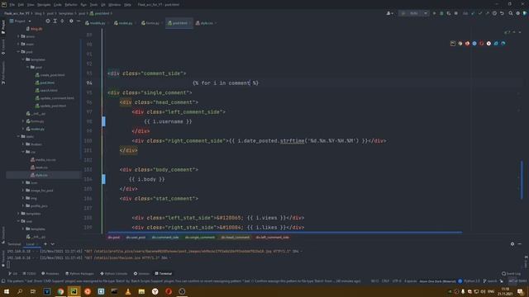529x297 pixels.
Task: Click Python interpreter widget in status bar
Action: (472, 280)
